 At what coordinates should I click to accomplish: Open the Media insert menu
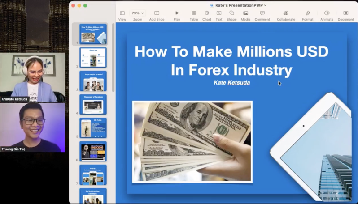coord(245,13)
